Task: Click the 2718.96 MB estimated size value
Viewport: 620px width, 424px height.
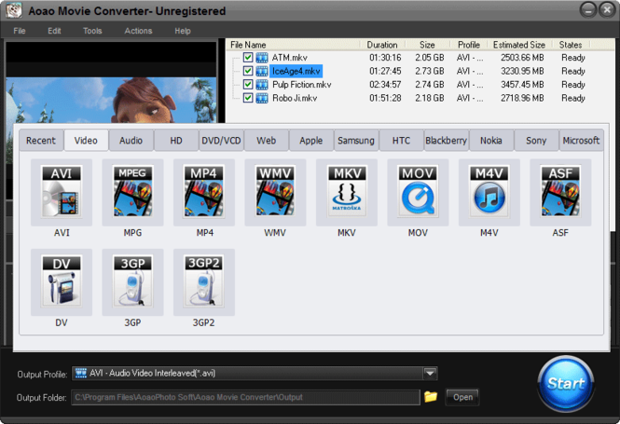Action: (522, 98)
